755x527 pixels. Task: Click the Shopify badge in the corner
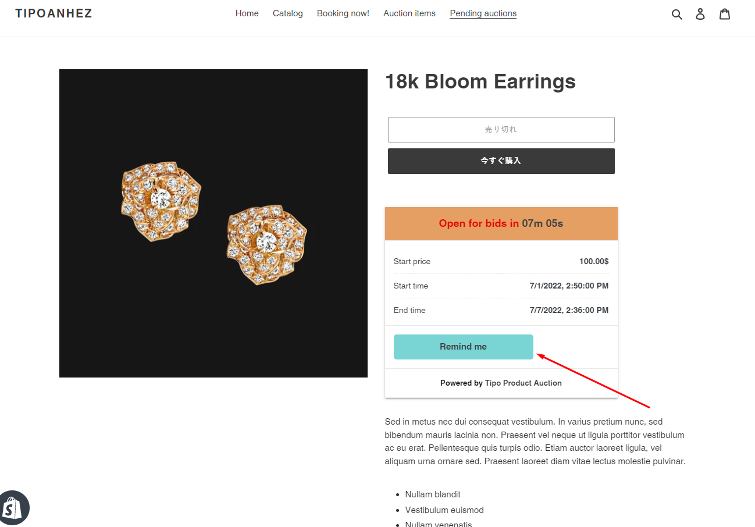coord(14,508)
